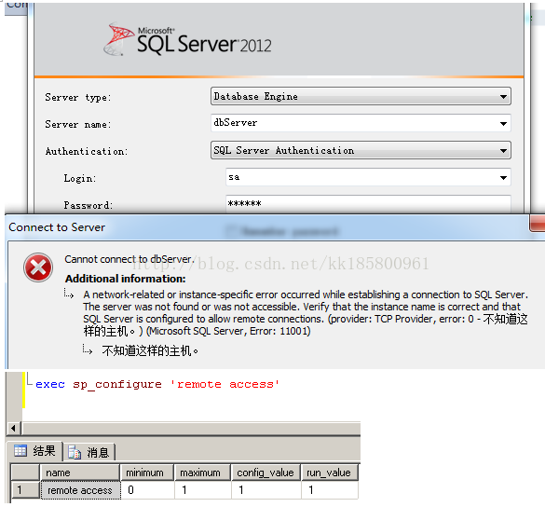
Task: Click the Login field containing sa
Action: pos(368,177)
